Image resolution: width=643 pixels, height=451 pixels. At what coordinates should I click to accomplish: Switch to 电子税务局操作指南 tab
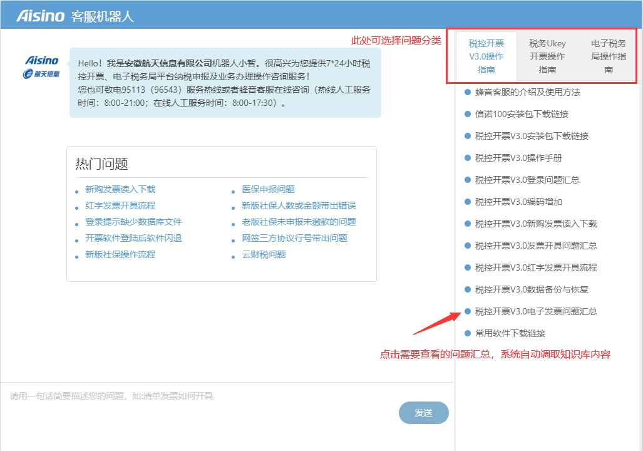(608, 56)
